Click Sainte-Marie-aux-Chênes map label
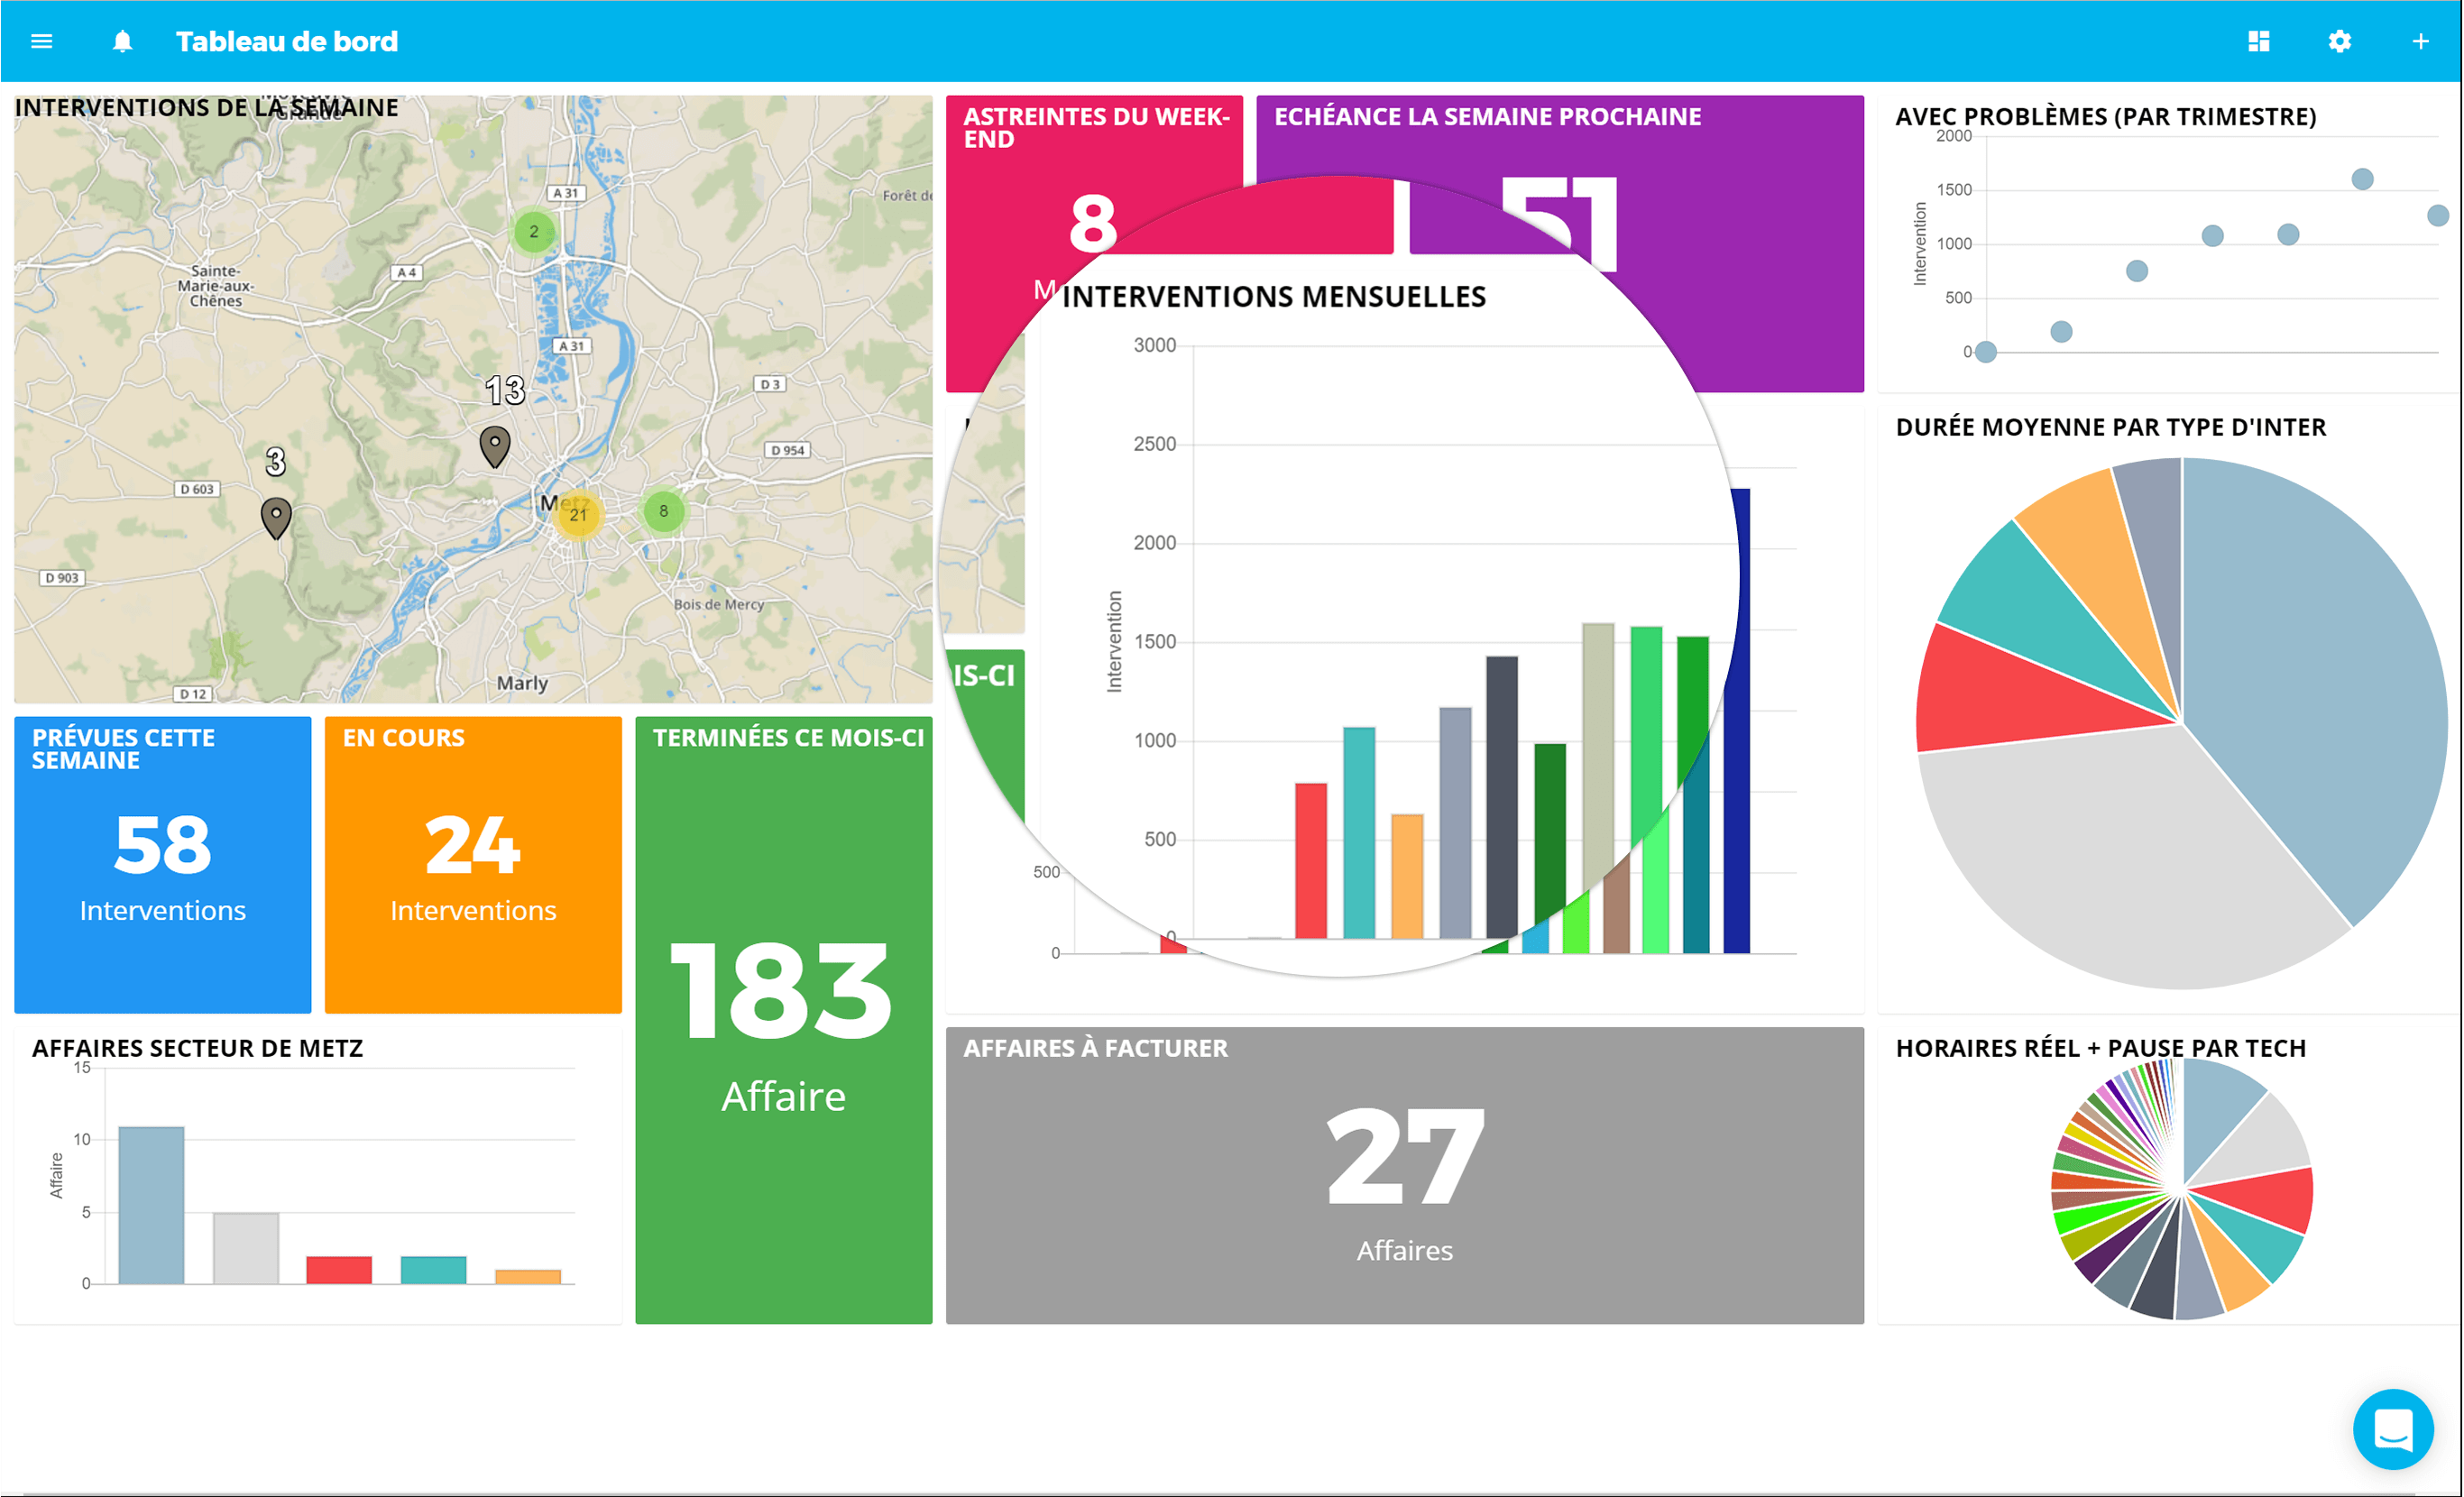The image size is (2464, 1497). tap(216, 286)
